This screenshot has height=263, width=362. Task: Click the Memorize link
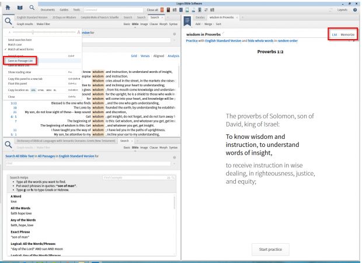pyautogui.click(x=347, y=35)
